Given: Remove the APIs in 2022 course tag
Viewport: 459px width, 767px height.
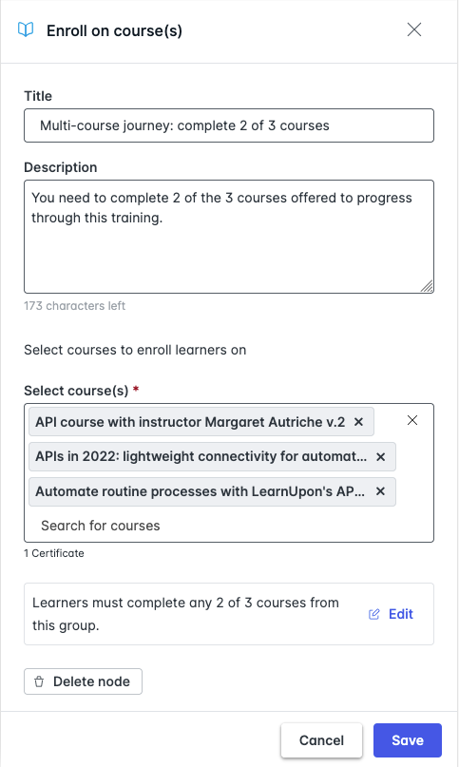Looking at the screenshot, I should 380,456.
